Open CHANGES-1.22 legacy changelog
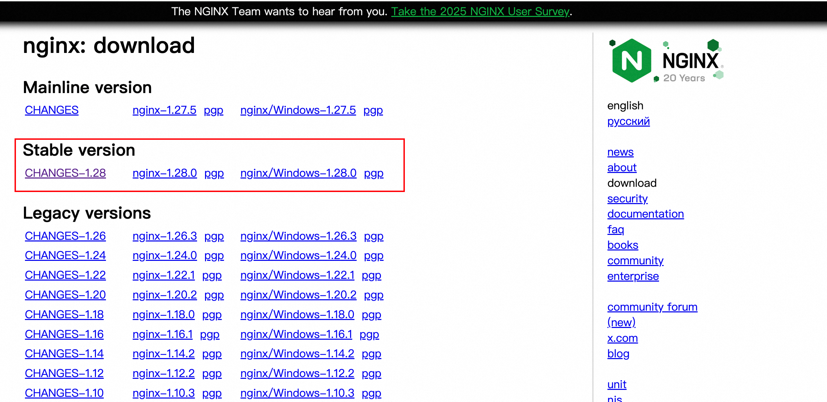The height and width of the screenshot is (402, 827). pyautogui.click(x=65, y=275)
